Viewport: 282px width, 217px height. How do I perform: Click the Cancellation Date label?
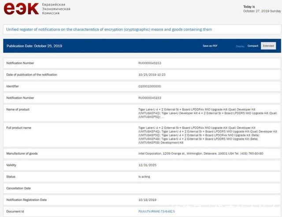[x=19, y=188]
